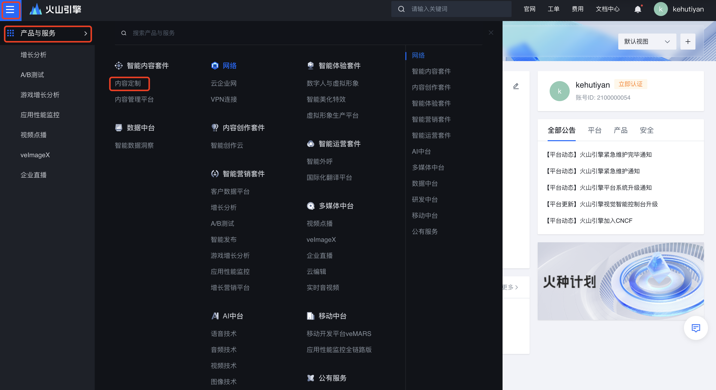Open the 默认视图 dropdown
This screenshot has height=390, width=716.
point(647,42)
